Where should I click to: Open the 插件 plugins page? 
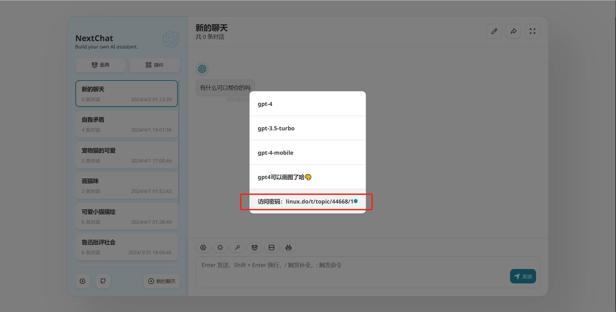tap(154, 65)
